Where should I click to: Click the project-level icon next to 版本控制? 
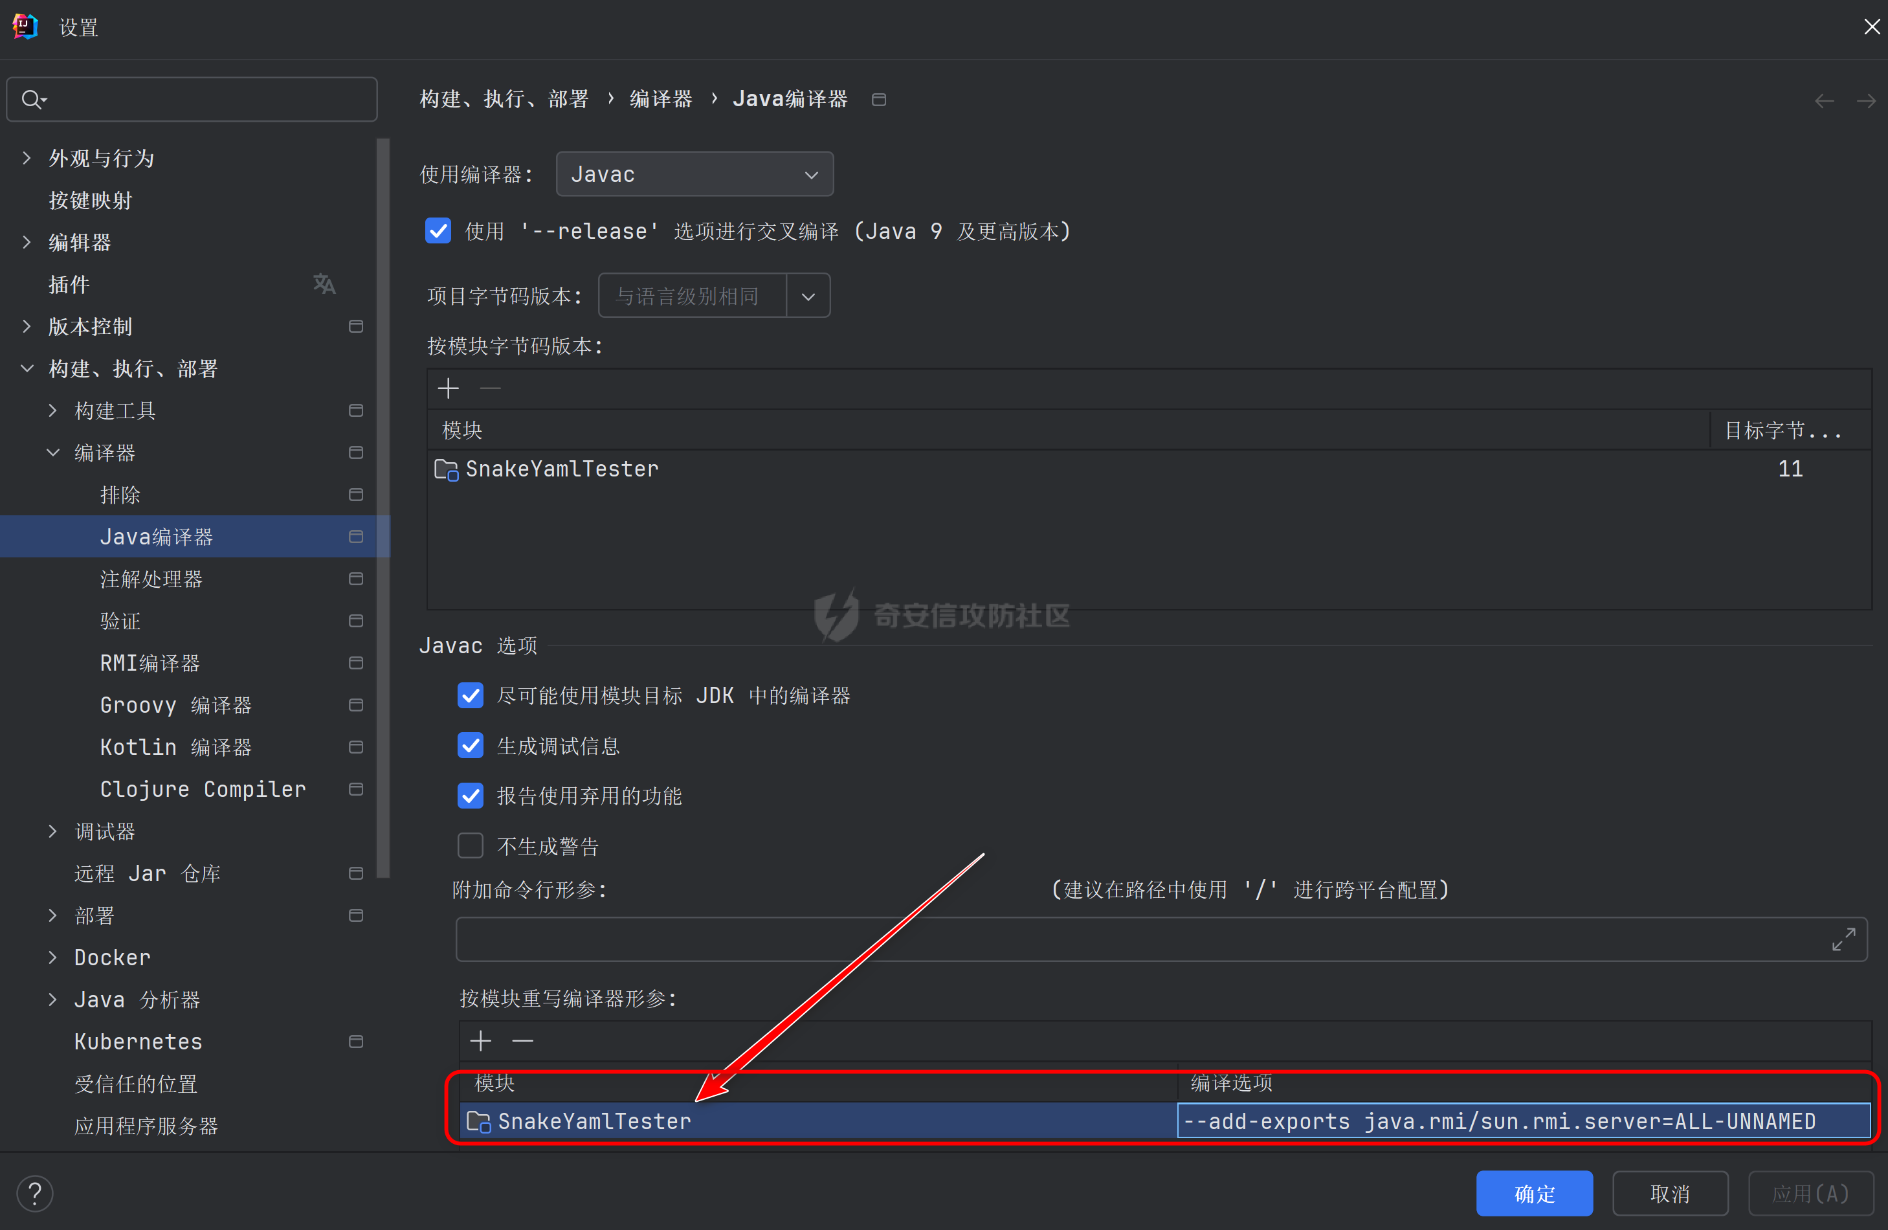tap(356, 326)
